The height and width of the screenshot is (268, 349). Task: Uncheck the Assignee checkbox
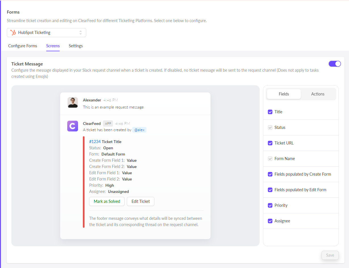(270, 221)
